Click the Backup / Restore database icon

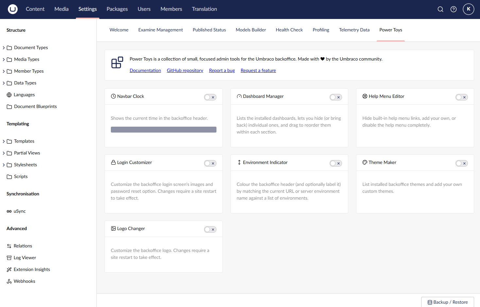point(430,302)
